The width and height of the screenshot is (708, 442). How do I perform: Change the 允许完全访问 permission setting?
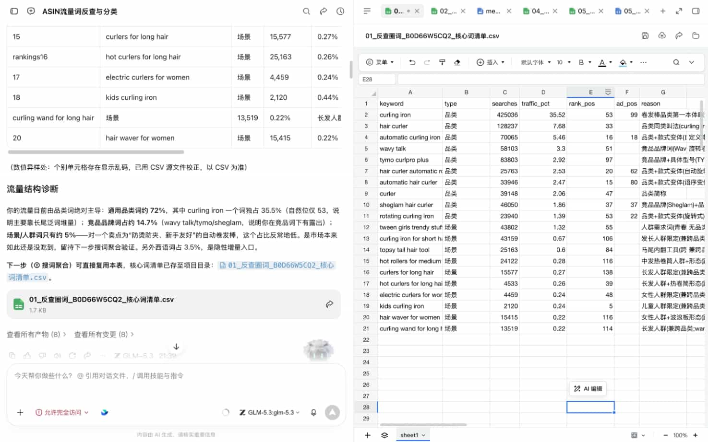(x=62, y=412)
